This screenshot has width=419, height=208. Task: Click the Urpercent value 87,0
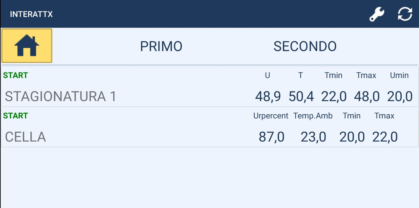coord(271,137)
